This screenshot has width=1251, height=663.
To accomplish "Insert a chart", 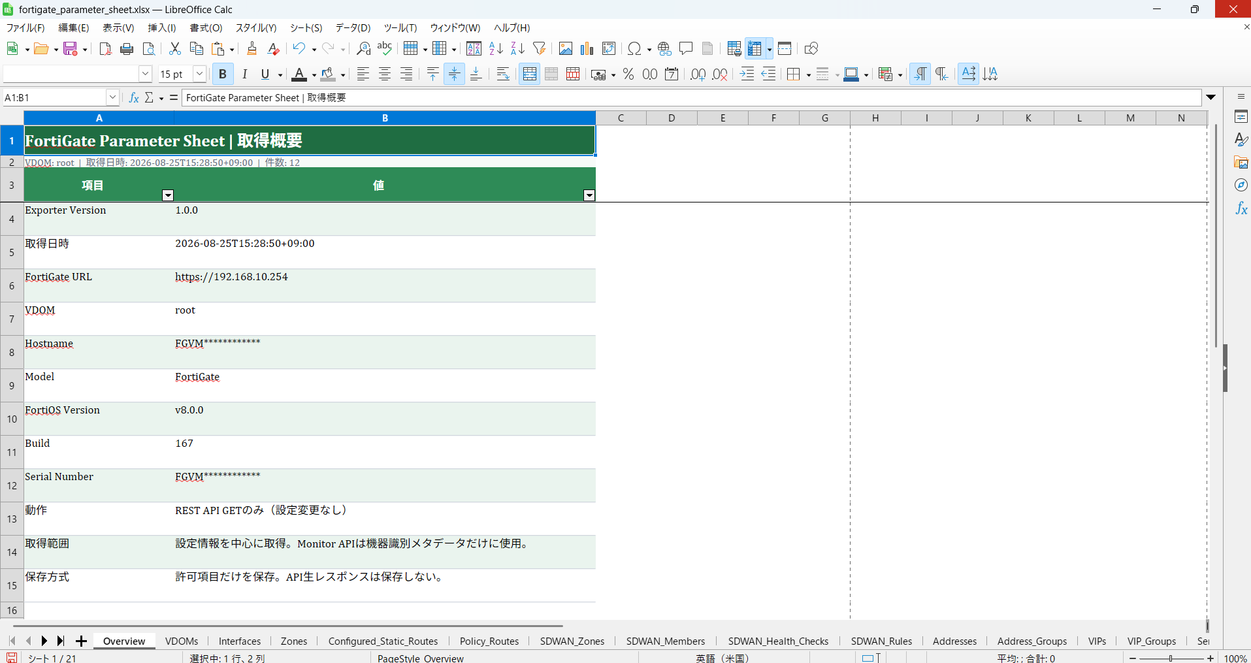I will pyautogui.click(x=587, y=49).
